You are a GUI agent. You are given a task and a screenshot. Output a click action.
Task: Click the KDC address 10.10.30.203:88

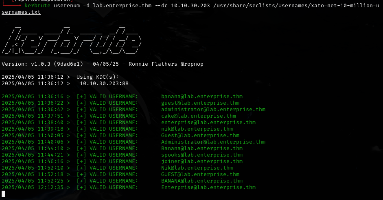point(104,83)
